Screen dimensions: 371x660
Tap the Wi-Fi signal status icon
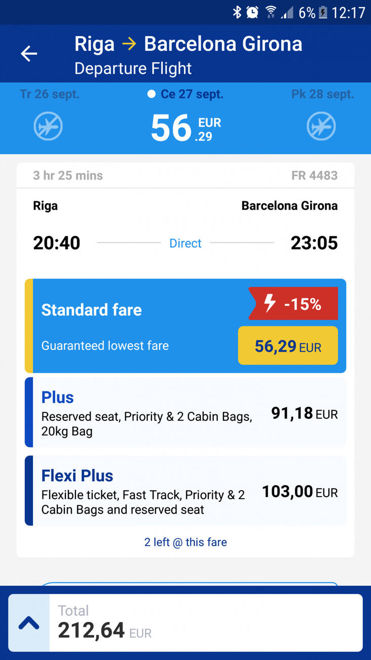(x=271, y=12)
